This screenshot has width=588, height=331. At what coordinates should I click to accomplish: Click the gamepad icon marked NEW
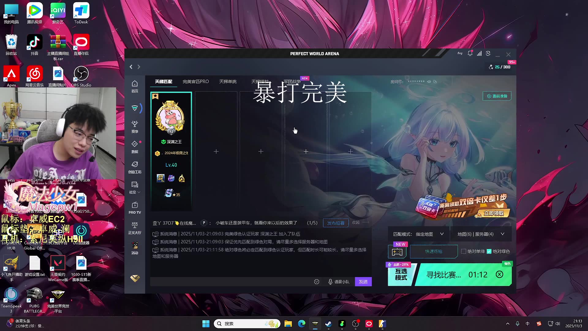397,252
